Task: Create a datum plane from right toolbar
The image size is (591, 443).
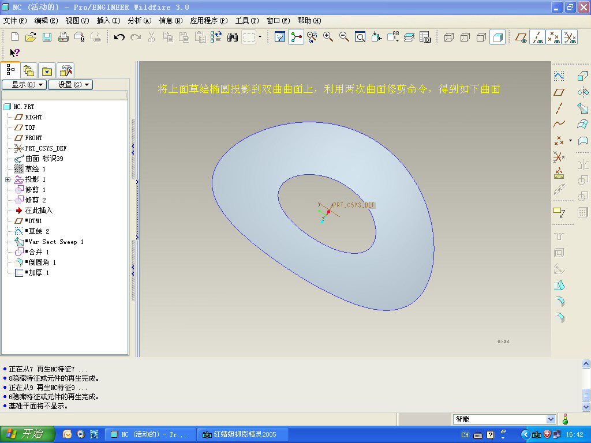Action: point(559,92)
